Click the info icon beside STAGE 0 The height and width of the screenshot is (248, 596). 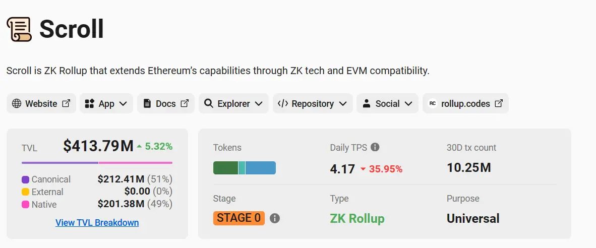tap(275, 218)
